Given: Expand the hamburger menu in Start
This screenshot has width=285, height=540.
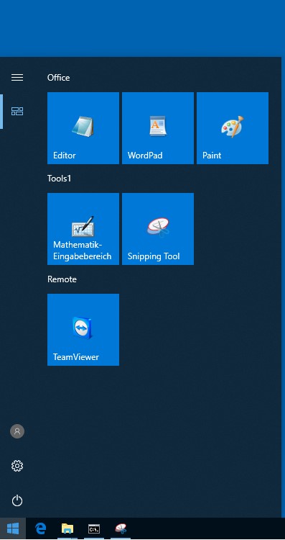Looking at the screenshot, I should click(x=17, y=78).
